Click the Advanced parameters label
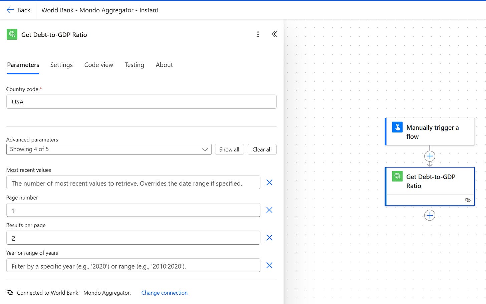 point(32,139)
